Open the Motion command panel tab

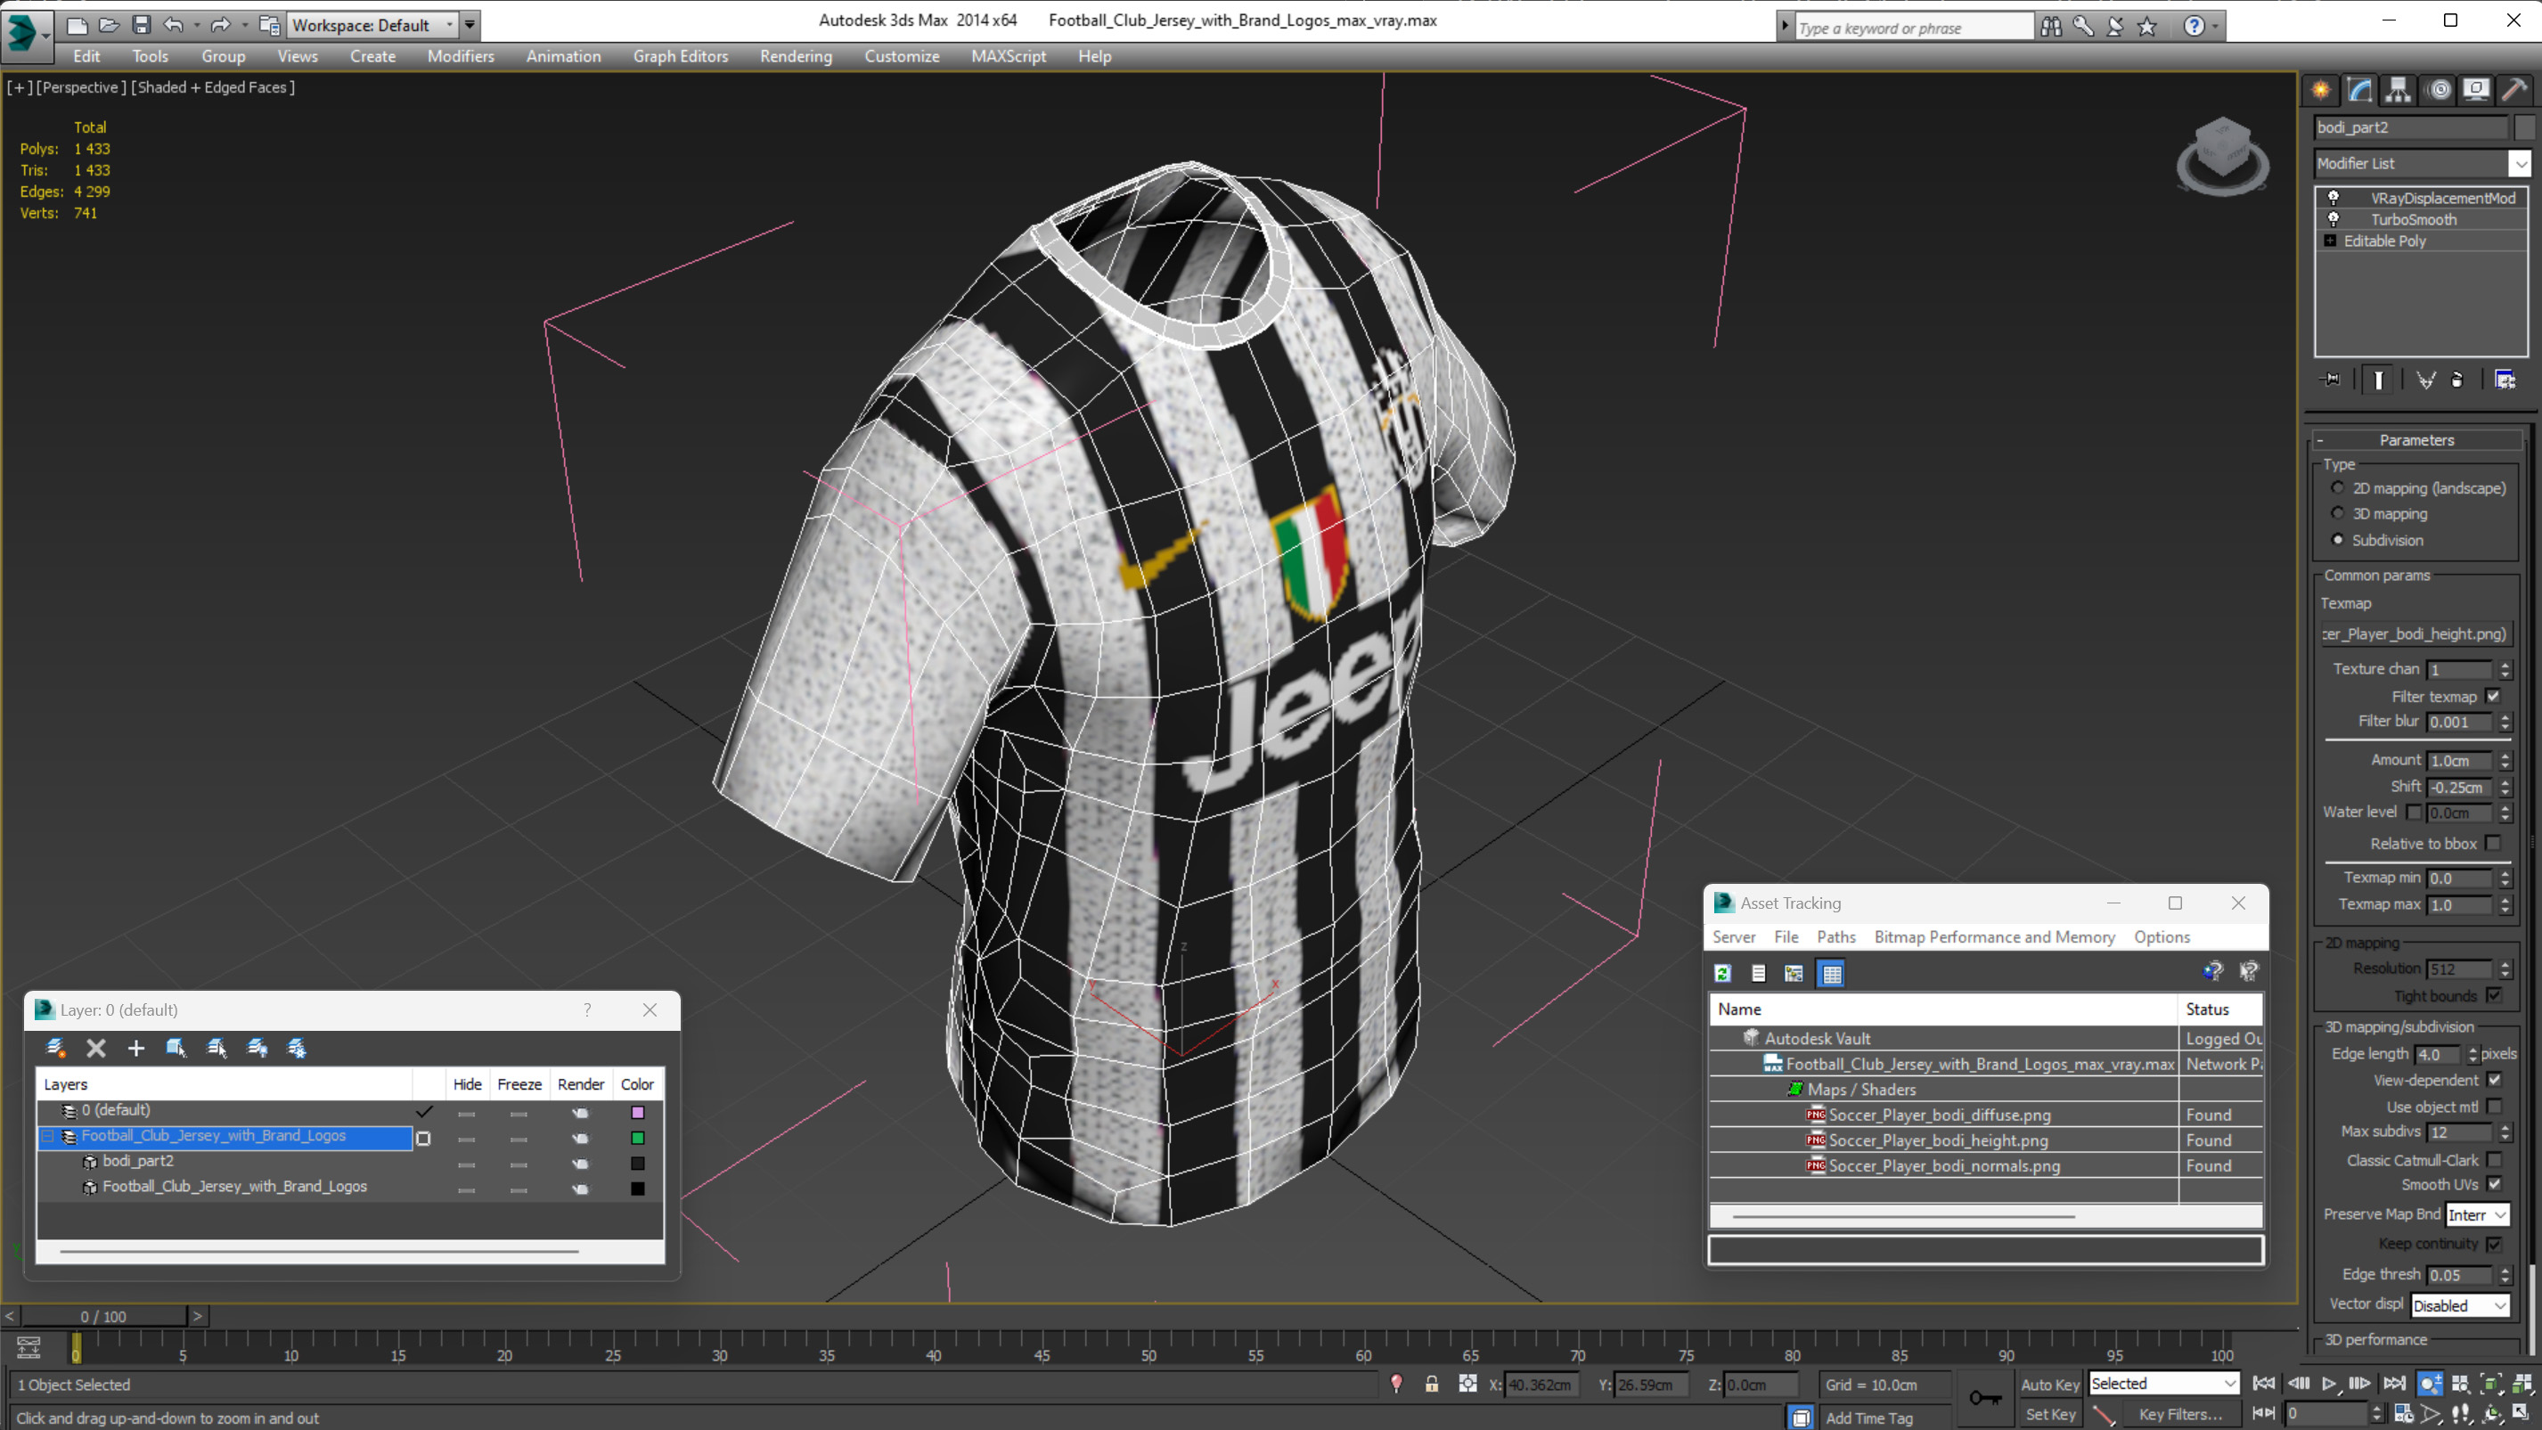2439,90
